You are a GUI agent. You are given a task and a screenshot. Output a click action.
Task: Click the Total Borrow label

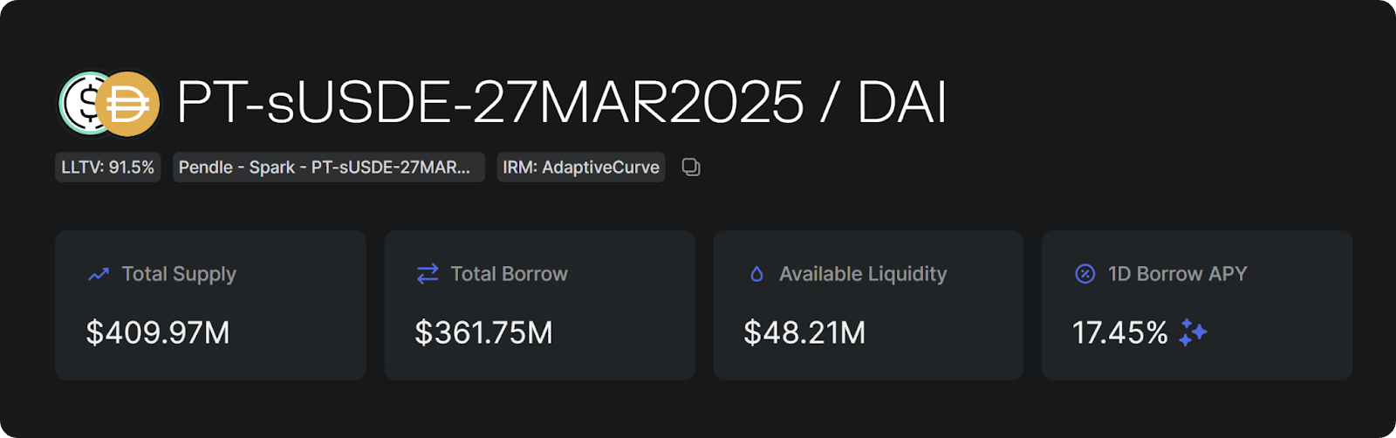509,274
